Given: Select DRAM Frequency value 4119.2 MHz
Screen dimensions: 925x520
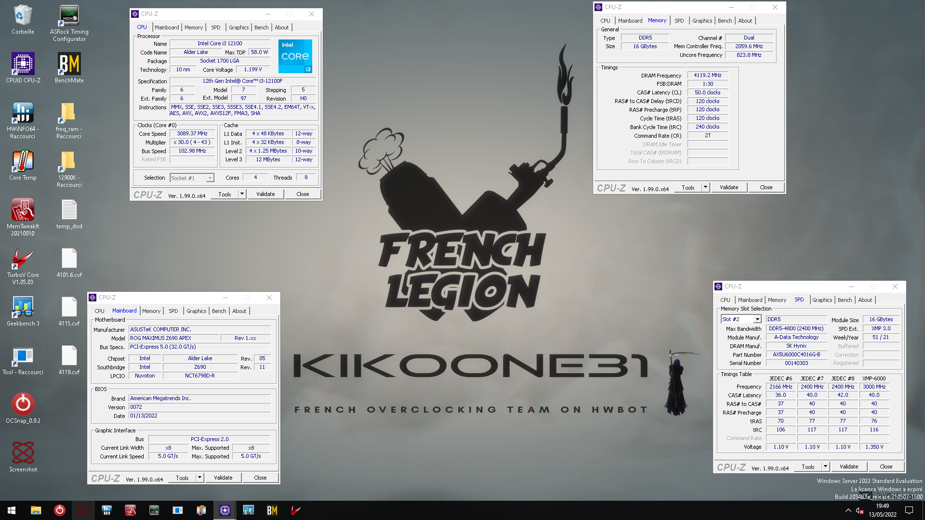Looking at the screenshot, I should [x=707, y=75].
